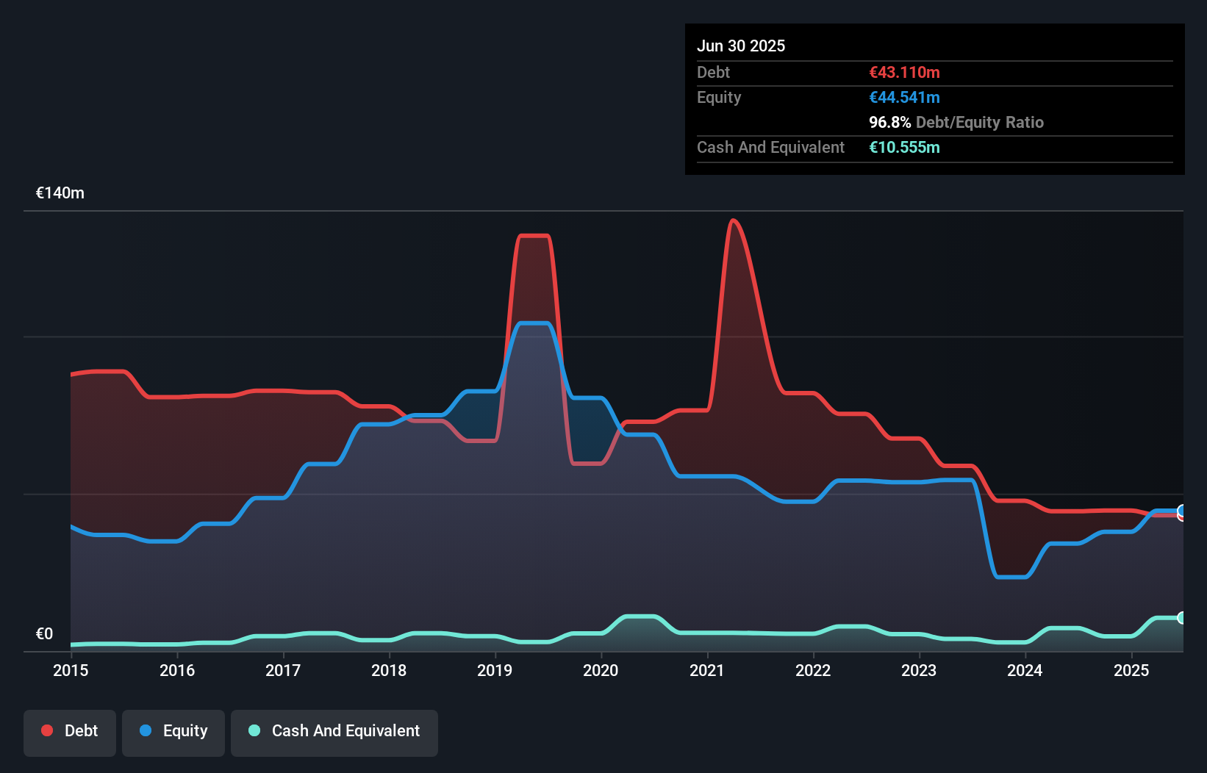Click the 2020 x-axis year label

click(601, 670)
